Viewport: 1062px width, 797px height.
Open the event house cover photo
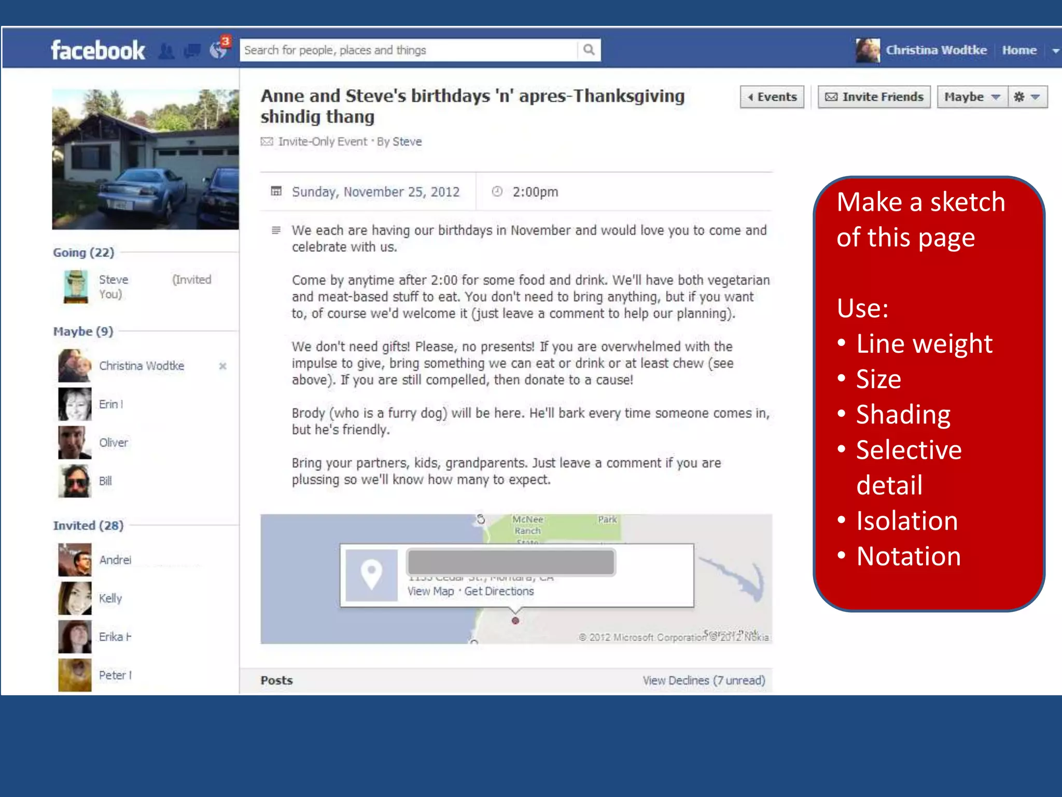pyautogui.click(x=145, y=159)
